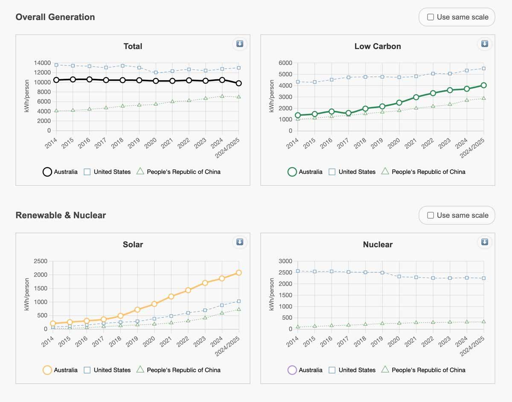Toggle United States label in Nuclear chart legend

[x=357, y=370]
